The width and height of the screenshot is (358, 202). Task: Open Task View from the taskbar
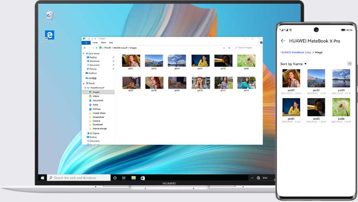pyautogui.click(x=124, y=178)
